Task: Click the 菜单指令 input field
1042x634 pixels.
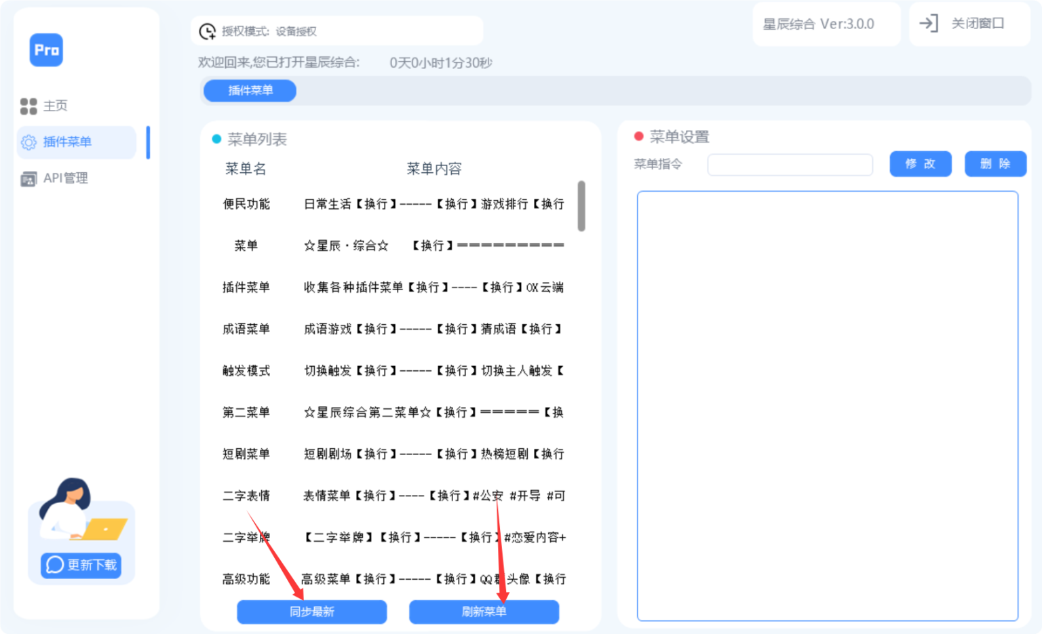Action: pyautogui.click(x=790, y=165)
